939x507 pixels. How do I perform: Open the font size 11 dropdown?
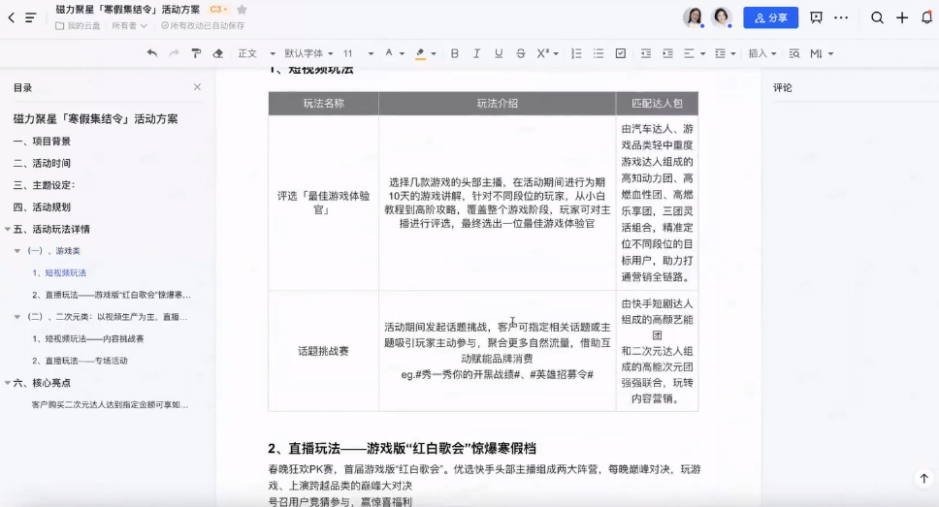(358, 53)
